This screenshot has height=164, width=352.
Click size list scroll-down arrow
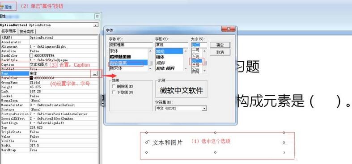[204, 71]
